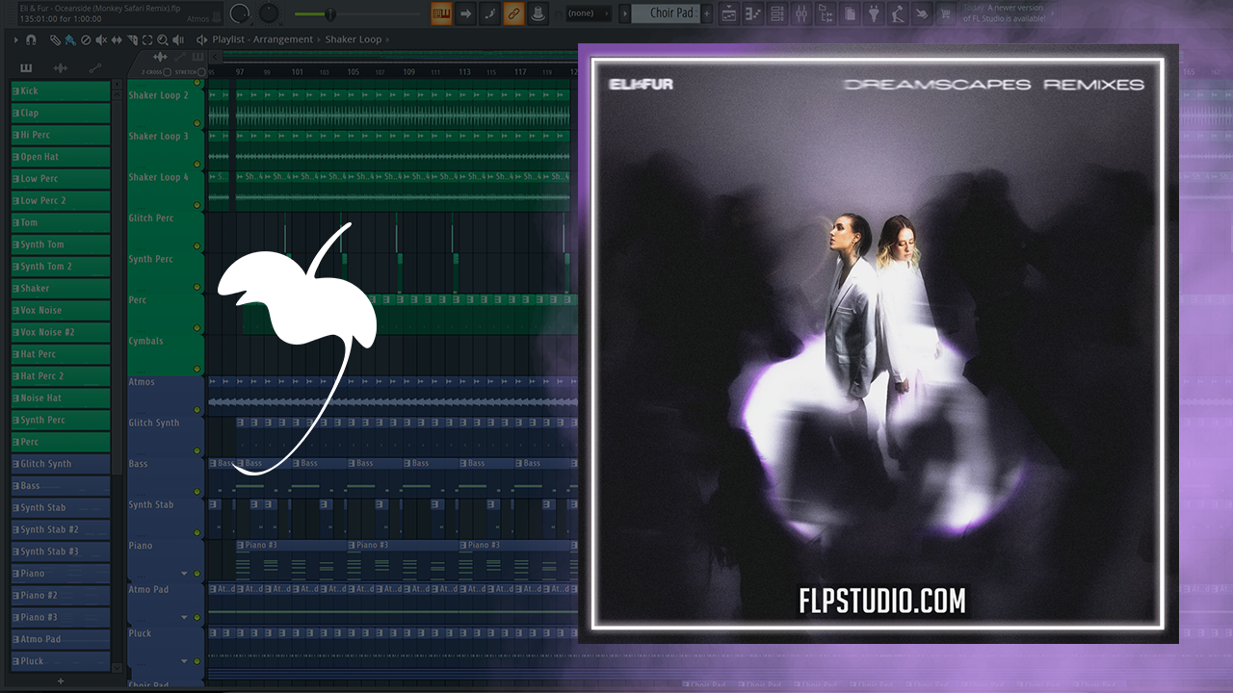
Task: Select the Select tool in playlist toolbar
Action: 147,39
